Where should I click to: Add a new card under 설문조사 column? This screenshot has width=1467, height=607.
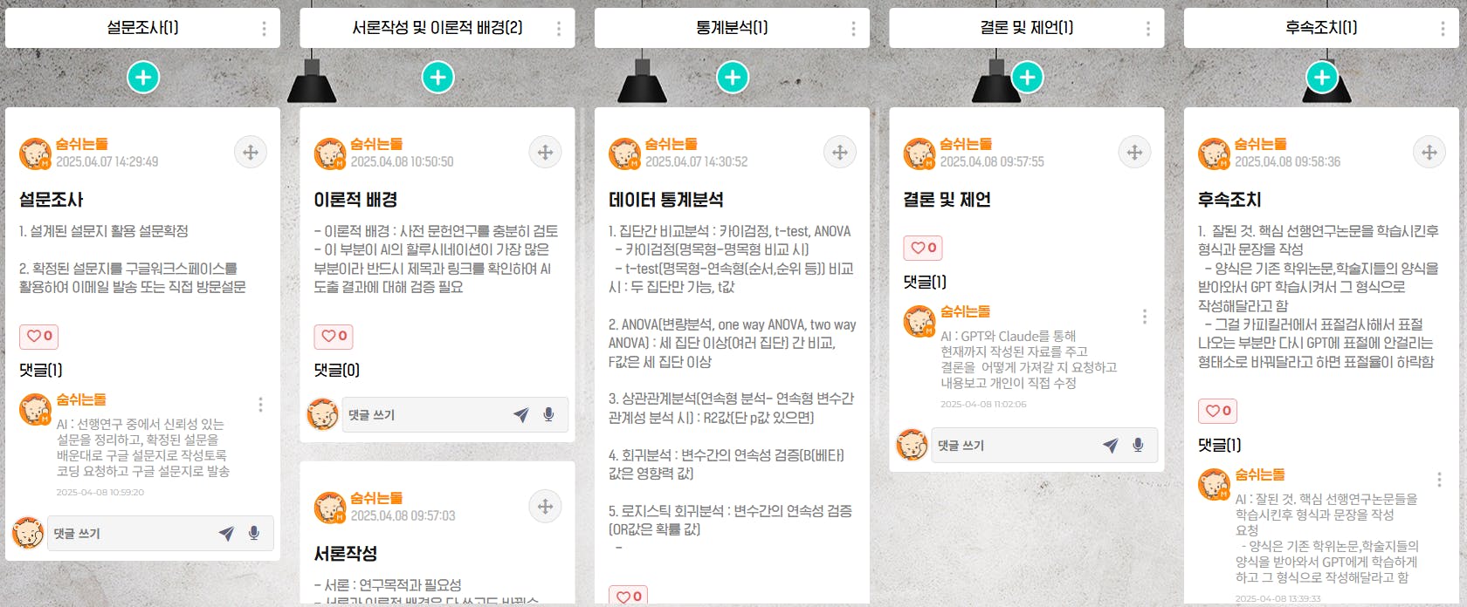[143, 78]
